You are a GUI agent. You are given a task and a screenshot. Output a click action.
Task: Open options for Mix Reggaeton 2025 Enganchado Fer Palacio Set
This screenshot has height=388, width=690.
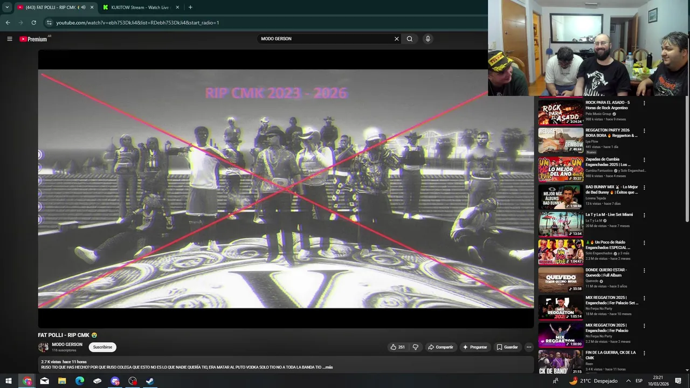pyautogui.click(x=644, y=298)
